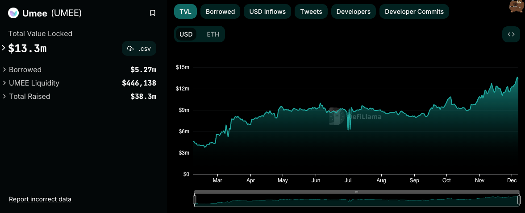525x213 pixels.
Task: Switch denomination to USD
Action: pyautogui.click(x=186, y=34)
